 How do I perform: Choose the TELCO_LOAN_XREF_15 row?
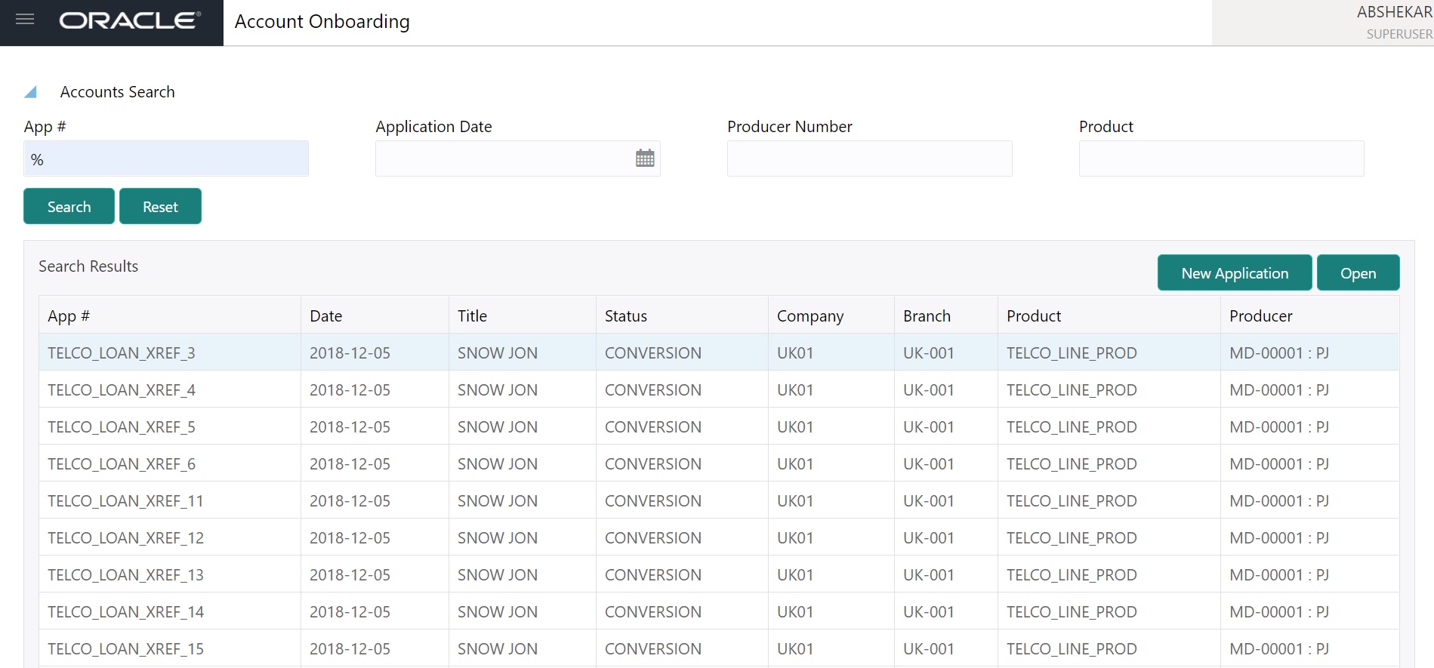(x=125, y=649)
